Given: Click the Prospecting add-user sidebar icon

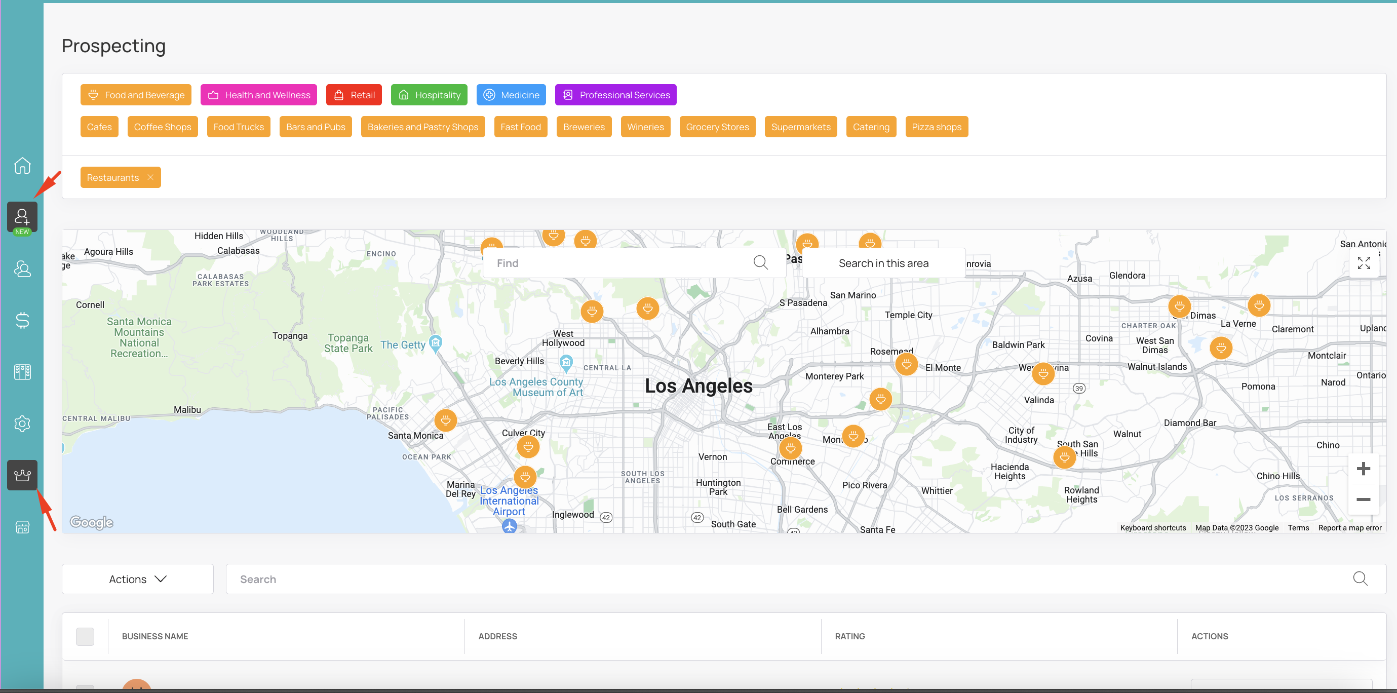Looking at the screenshot, I should [x=22, y=217].
